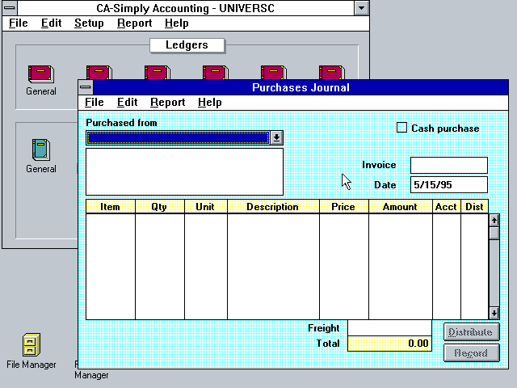The image size is (517, 388).
Task: Click the last red ledger book icon in Ledgers row
Action: [332, 72]
